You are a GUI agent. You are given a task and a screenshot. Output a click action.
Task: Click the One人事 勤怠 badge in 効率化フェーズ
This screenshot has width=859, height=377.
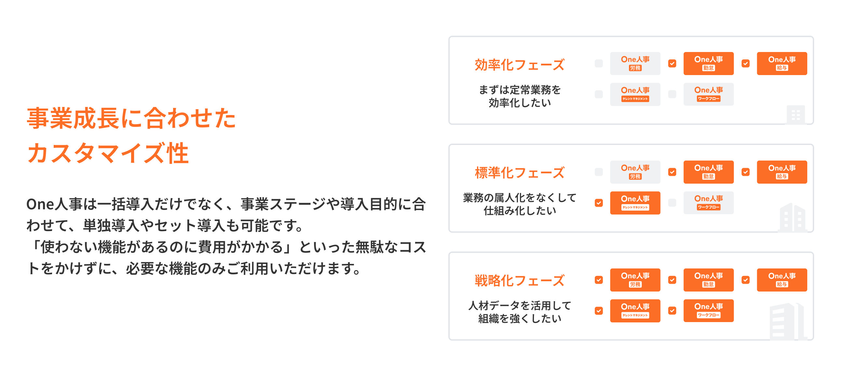point(708,63)
